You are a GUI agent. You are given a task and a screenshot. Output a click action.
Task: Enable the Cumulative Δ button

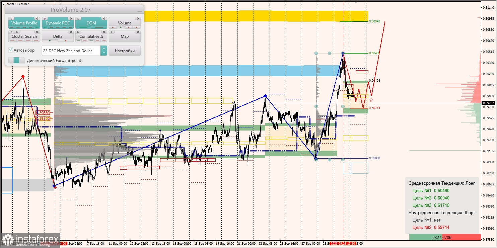(x=91, y=36)
